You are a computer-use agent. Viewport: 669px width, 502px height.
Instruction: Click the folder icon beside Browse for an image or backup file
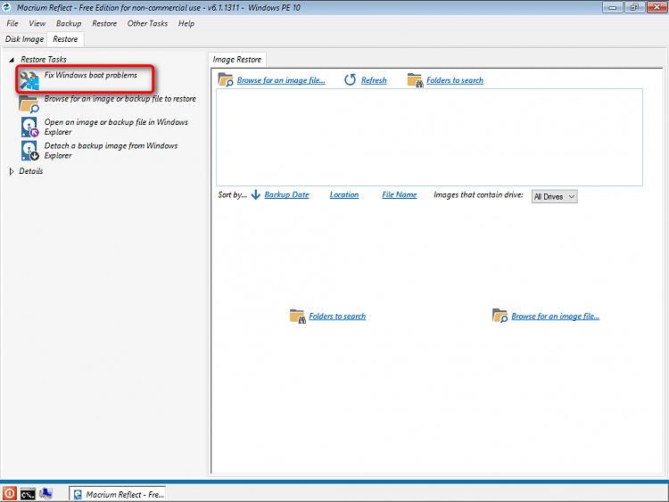[29, 103]
